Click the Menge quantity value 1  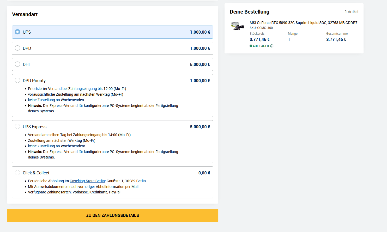289,39
